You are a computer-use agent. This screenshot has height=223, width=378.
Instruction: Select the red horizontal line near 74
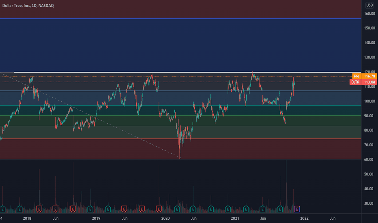180,139
